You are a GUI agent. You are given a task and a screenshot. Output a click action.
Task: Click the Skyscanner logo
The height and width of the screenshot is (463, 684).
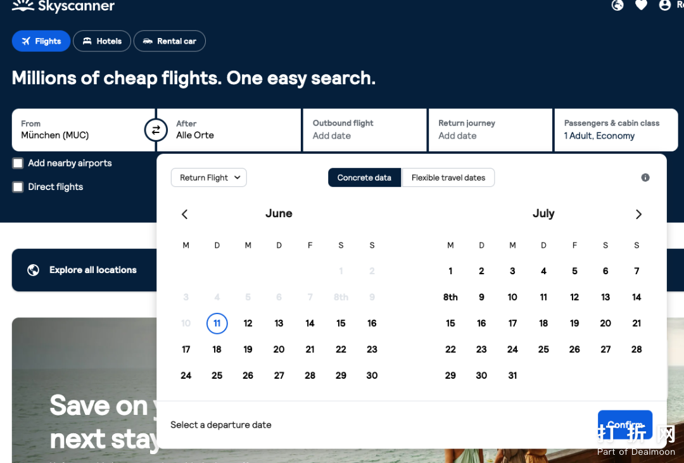click(x=63, y=6)
